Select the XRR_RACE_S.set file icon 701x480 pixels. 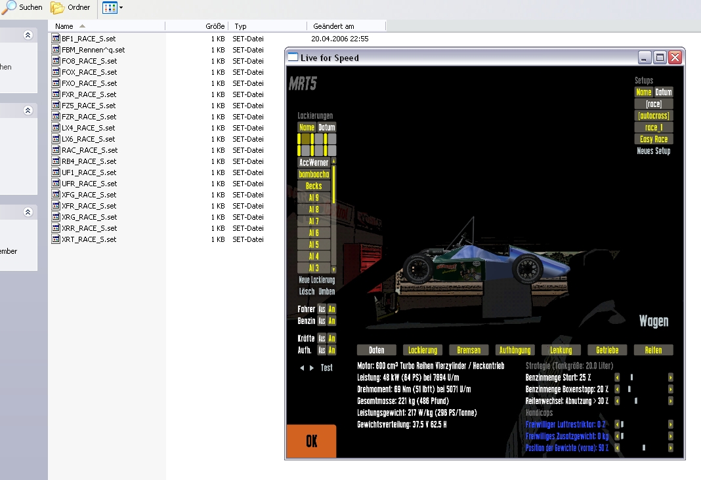(56, 228)
